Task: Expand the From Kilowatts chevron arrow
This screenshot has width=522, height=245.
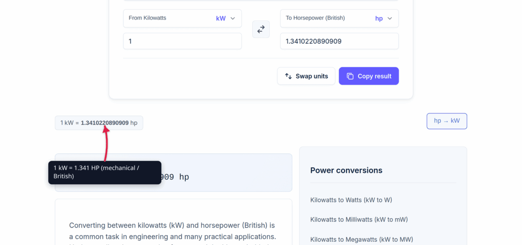Action: pos(233,18)
